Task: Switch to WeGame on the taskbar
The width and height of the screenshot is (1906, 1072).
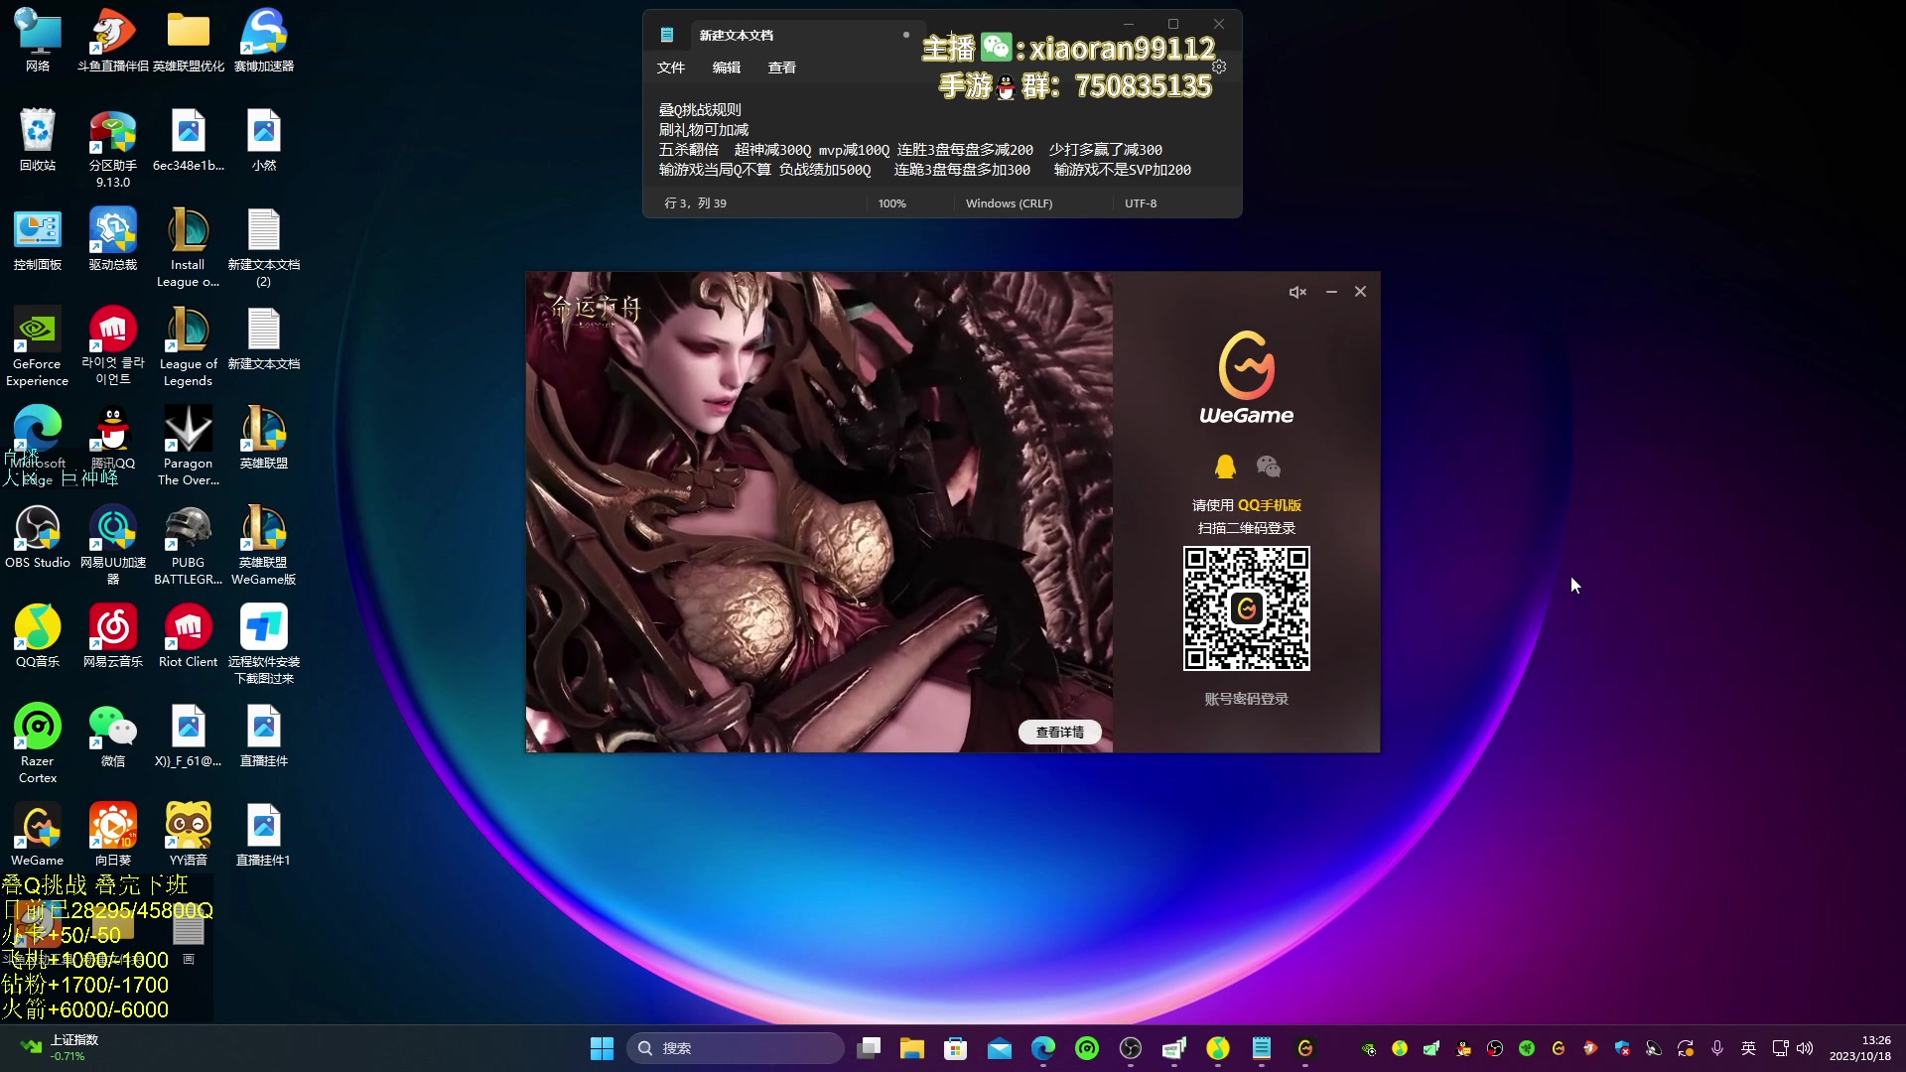Action: pyautogui.click(x=1305, y=1048)
